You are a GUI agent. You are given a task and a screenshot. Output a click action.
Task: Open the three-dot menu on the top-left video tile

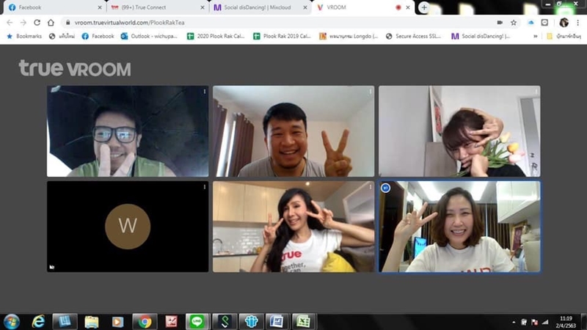(204, 92)
